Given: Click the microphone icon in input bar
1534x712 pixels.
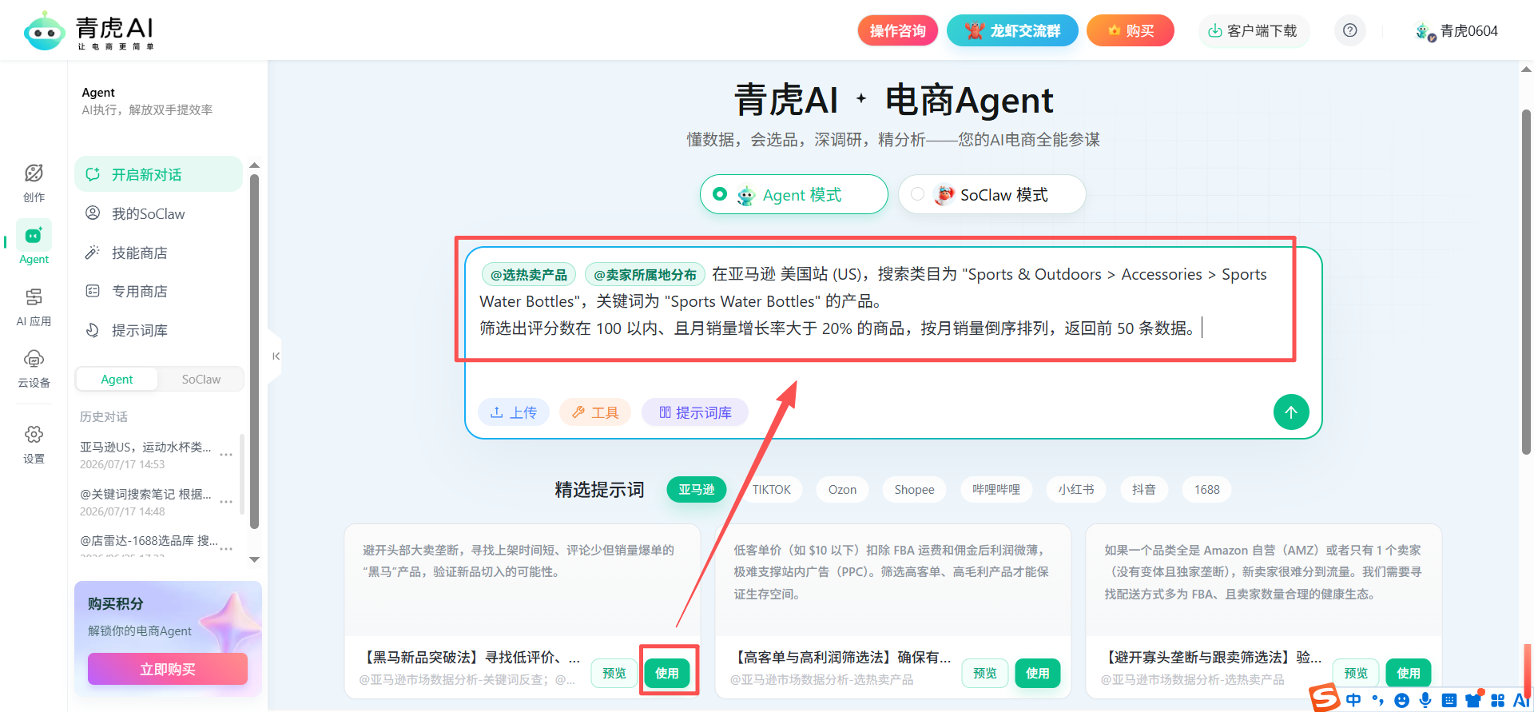Looking at the screenshot, I should (x=1425, y=700).
